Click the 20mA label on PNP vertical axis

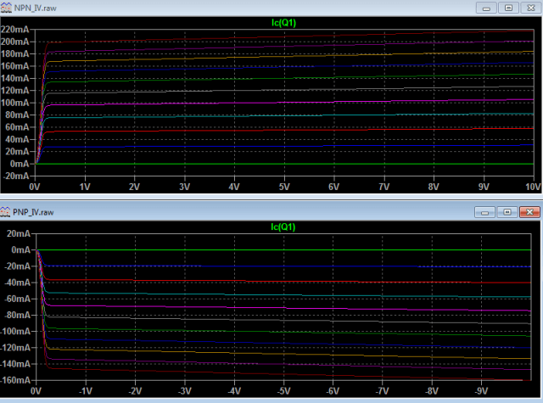coord(18,234)
